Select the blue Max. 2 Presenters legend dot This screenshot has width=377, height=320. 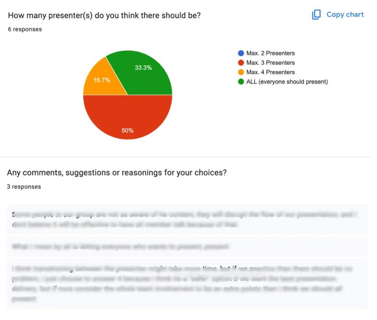click(241, 53)
